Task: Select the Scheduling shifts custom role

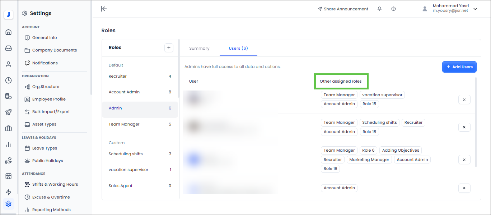Action: (126, 154)
